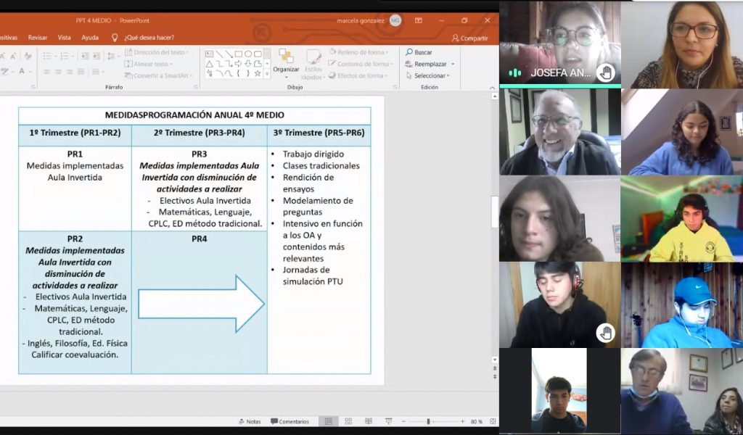
Task: Open Dibujo dialog launcher
Action: tap(395, 88)
